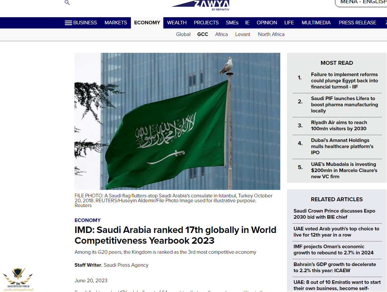Select the Economy tab
This screenshot has width=387, height=292.
point(147,23)
